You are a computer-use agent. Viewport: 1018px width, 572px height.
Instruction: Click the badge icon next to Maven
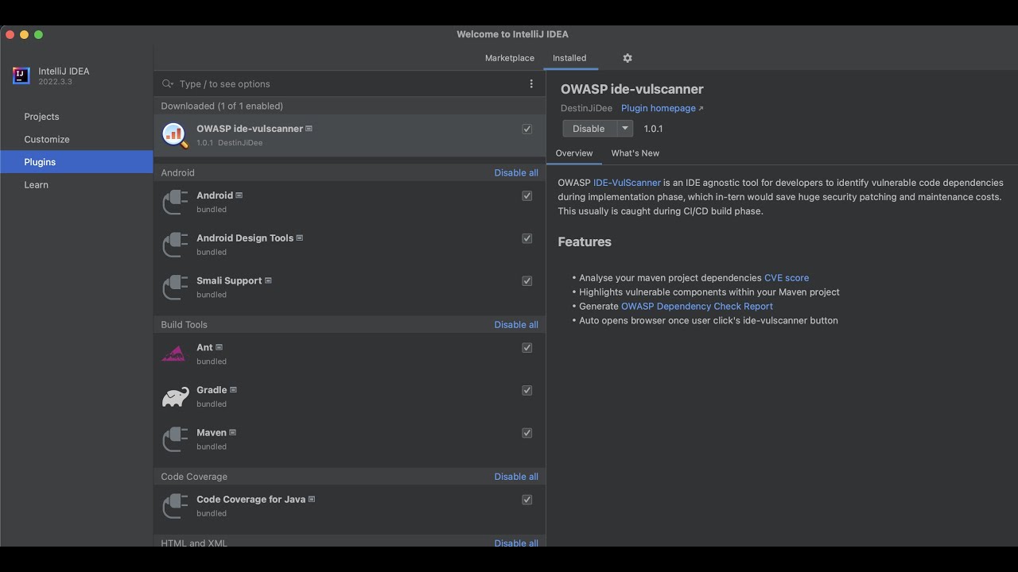pyautogui.click(x=232, y=433)
